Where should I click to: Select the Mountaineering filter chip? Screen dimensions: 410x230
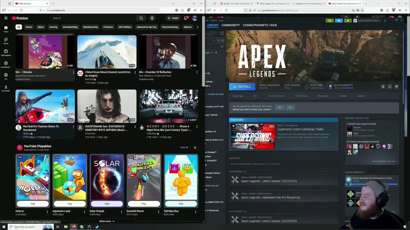(x=170, y=27)
